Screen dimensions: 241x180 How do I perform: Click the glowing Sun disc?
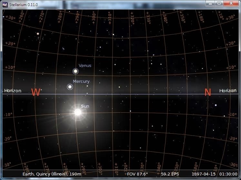click(78, 112)
